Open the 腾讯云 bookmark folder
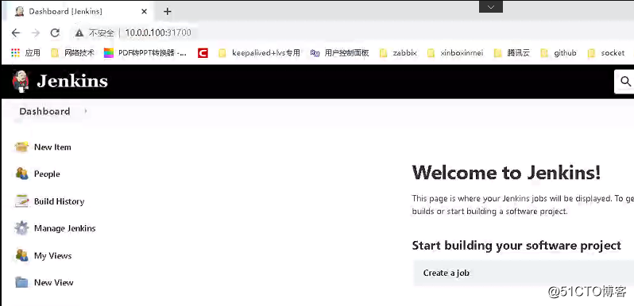This screenshot has height=306, width=634. coord(512,53)
